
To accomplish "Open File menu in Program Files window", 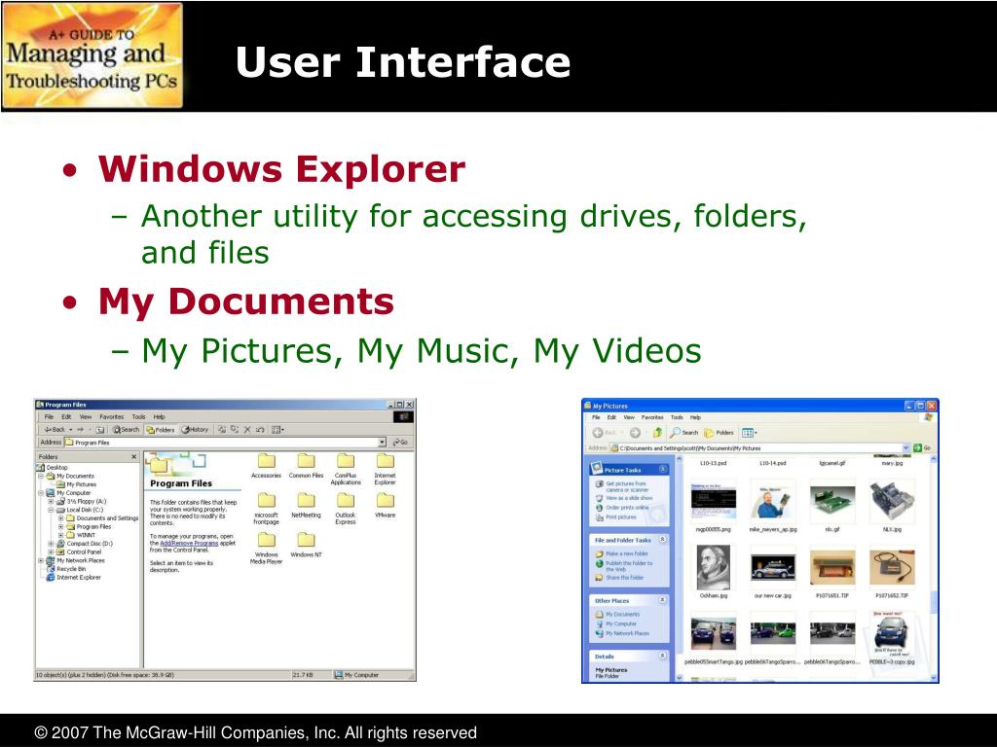I will [x=49, y=416].
